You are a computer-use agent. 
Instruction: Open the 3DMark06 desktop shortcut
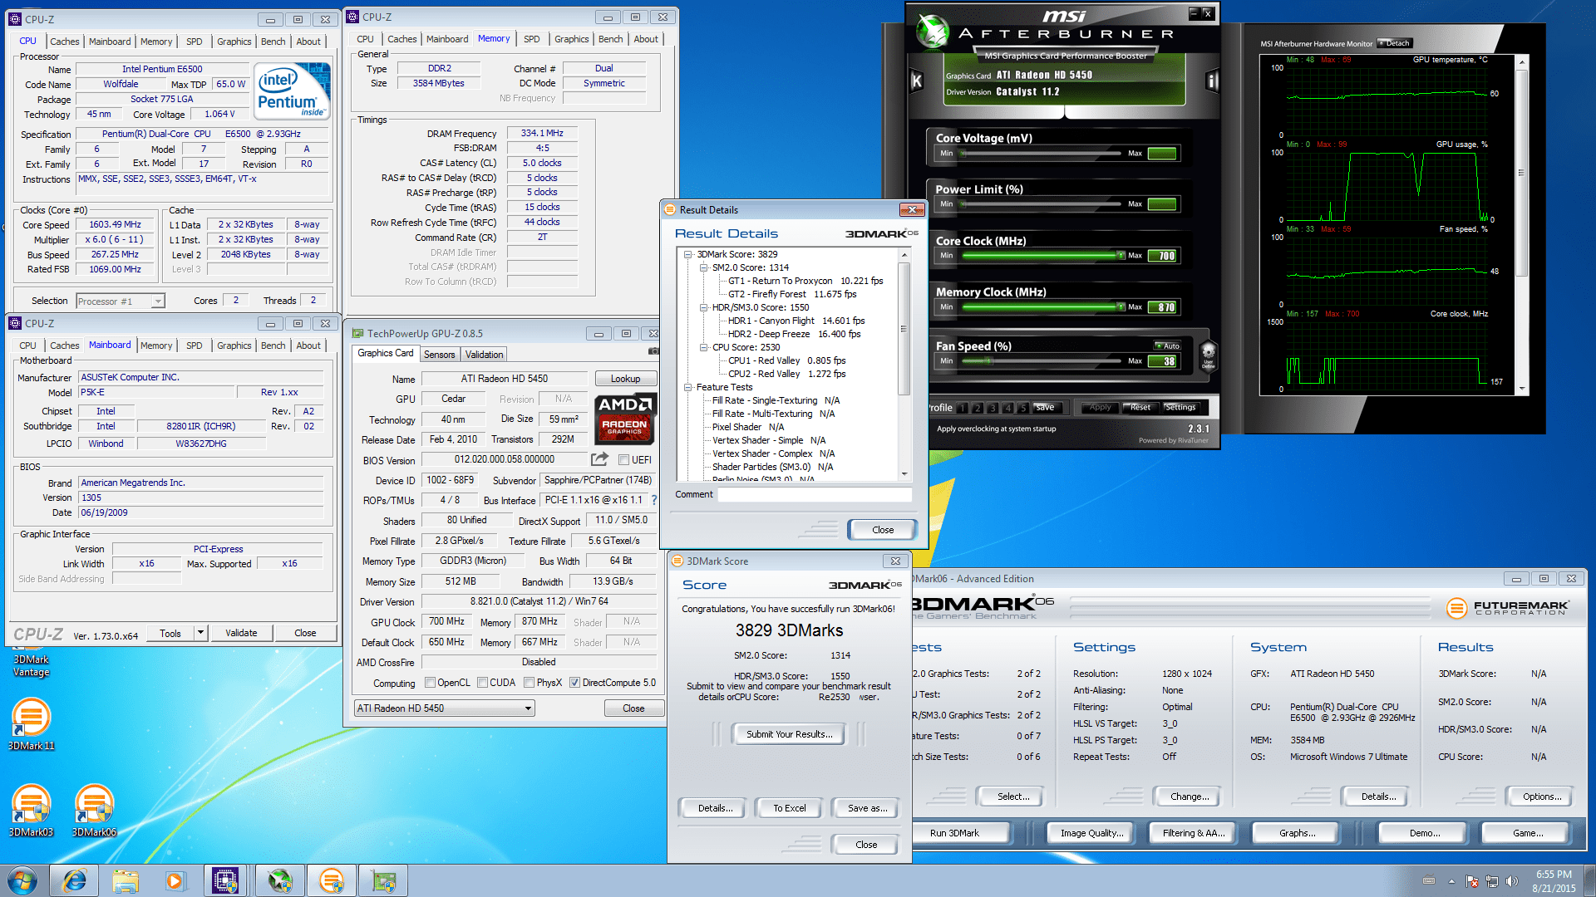[94, 810]
